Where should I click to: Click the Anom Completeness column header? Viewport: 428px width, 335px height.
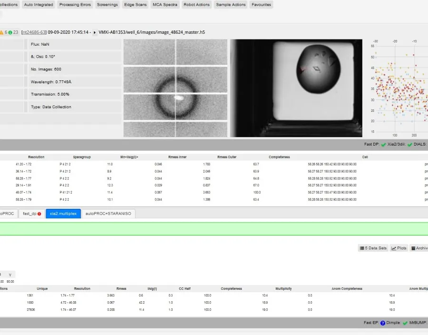pyautogui.click(x=347, y=288)
